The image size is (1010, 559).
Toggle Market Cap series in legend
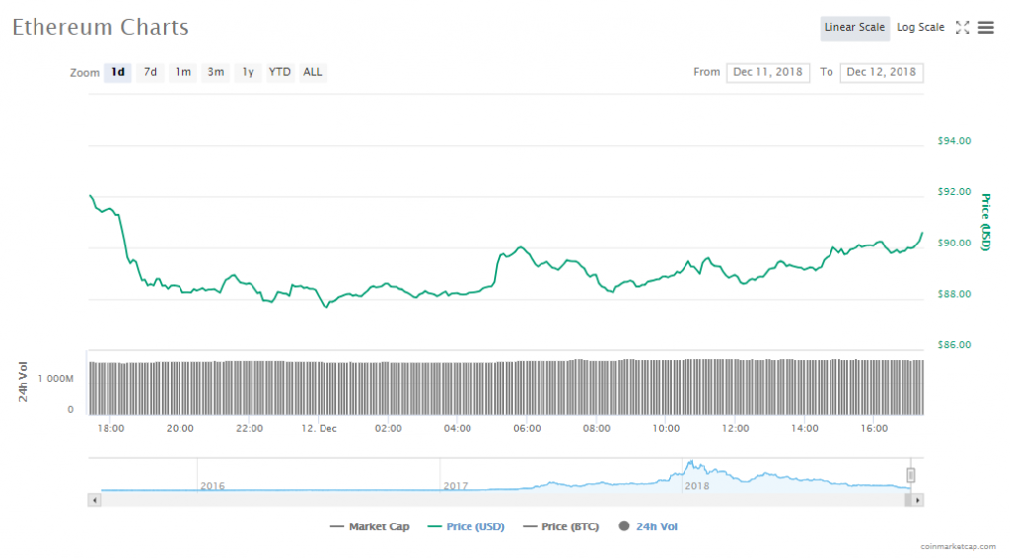click(370, 527)
